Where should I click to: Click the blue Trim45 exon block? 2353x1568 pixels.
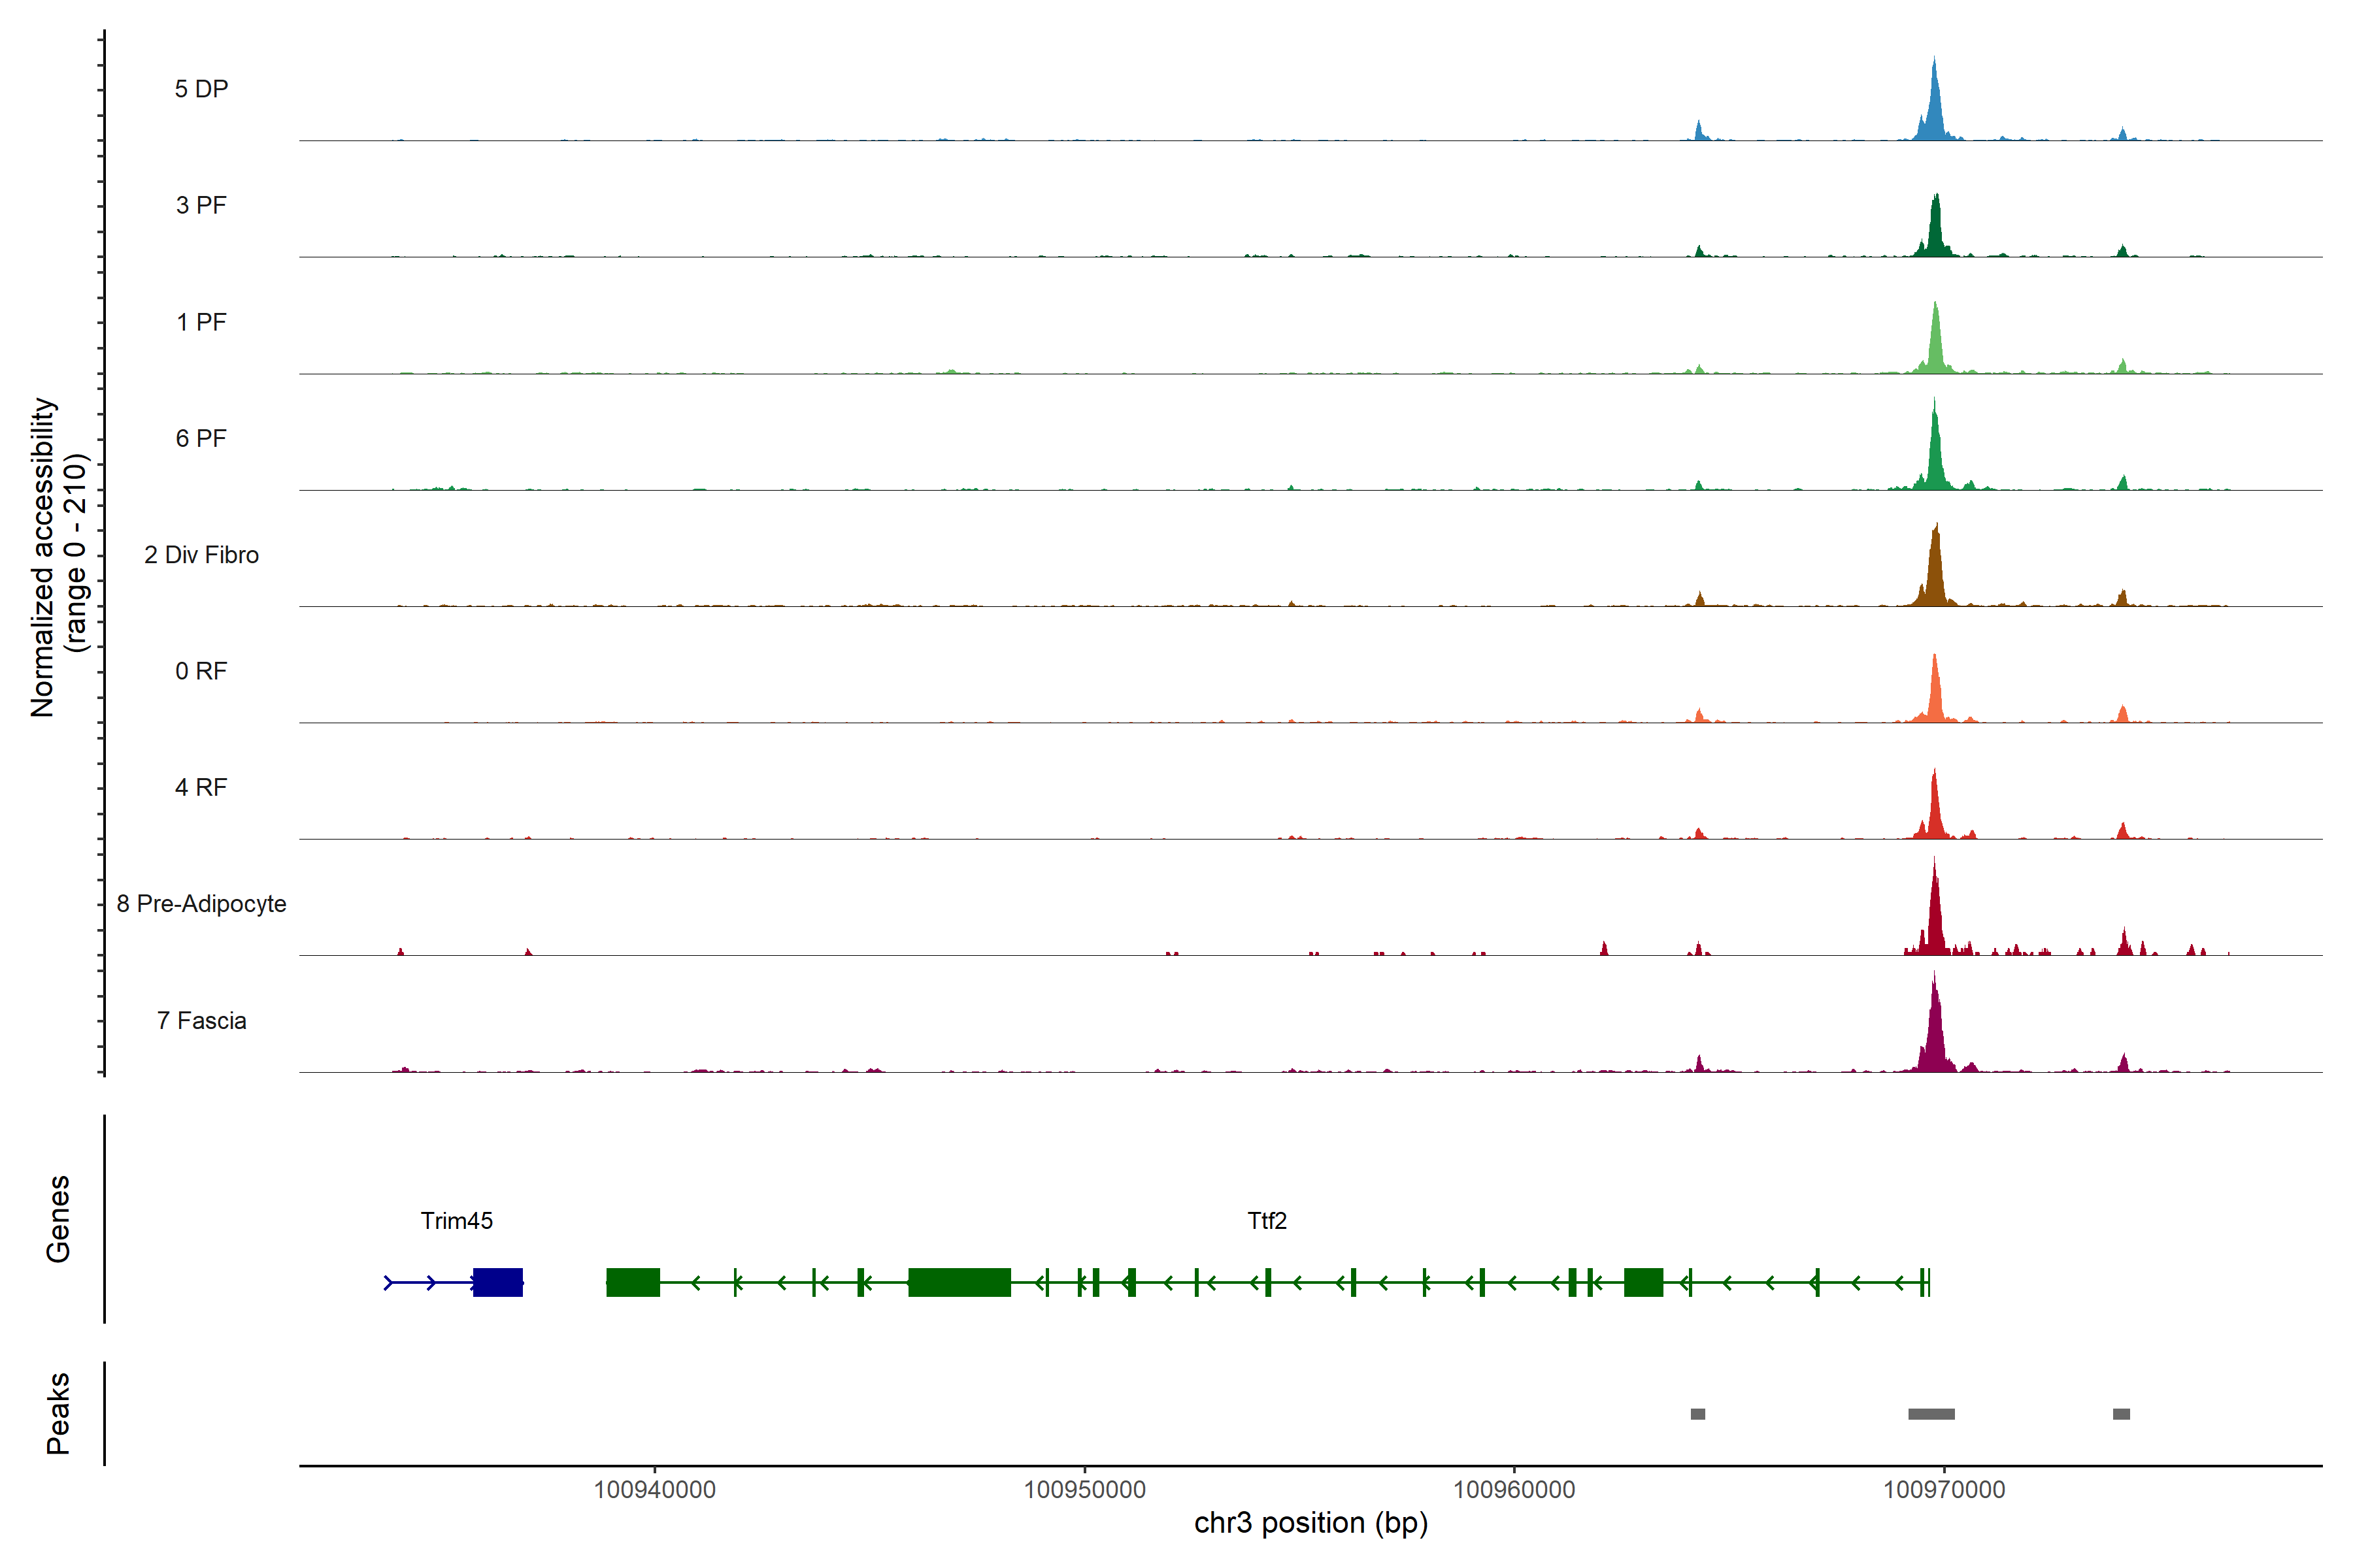[x=497, y=1282]
